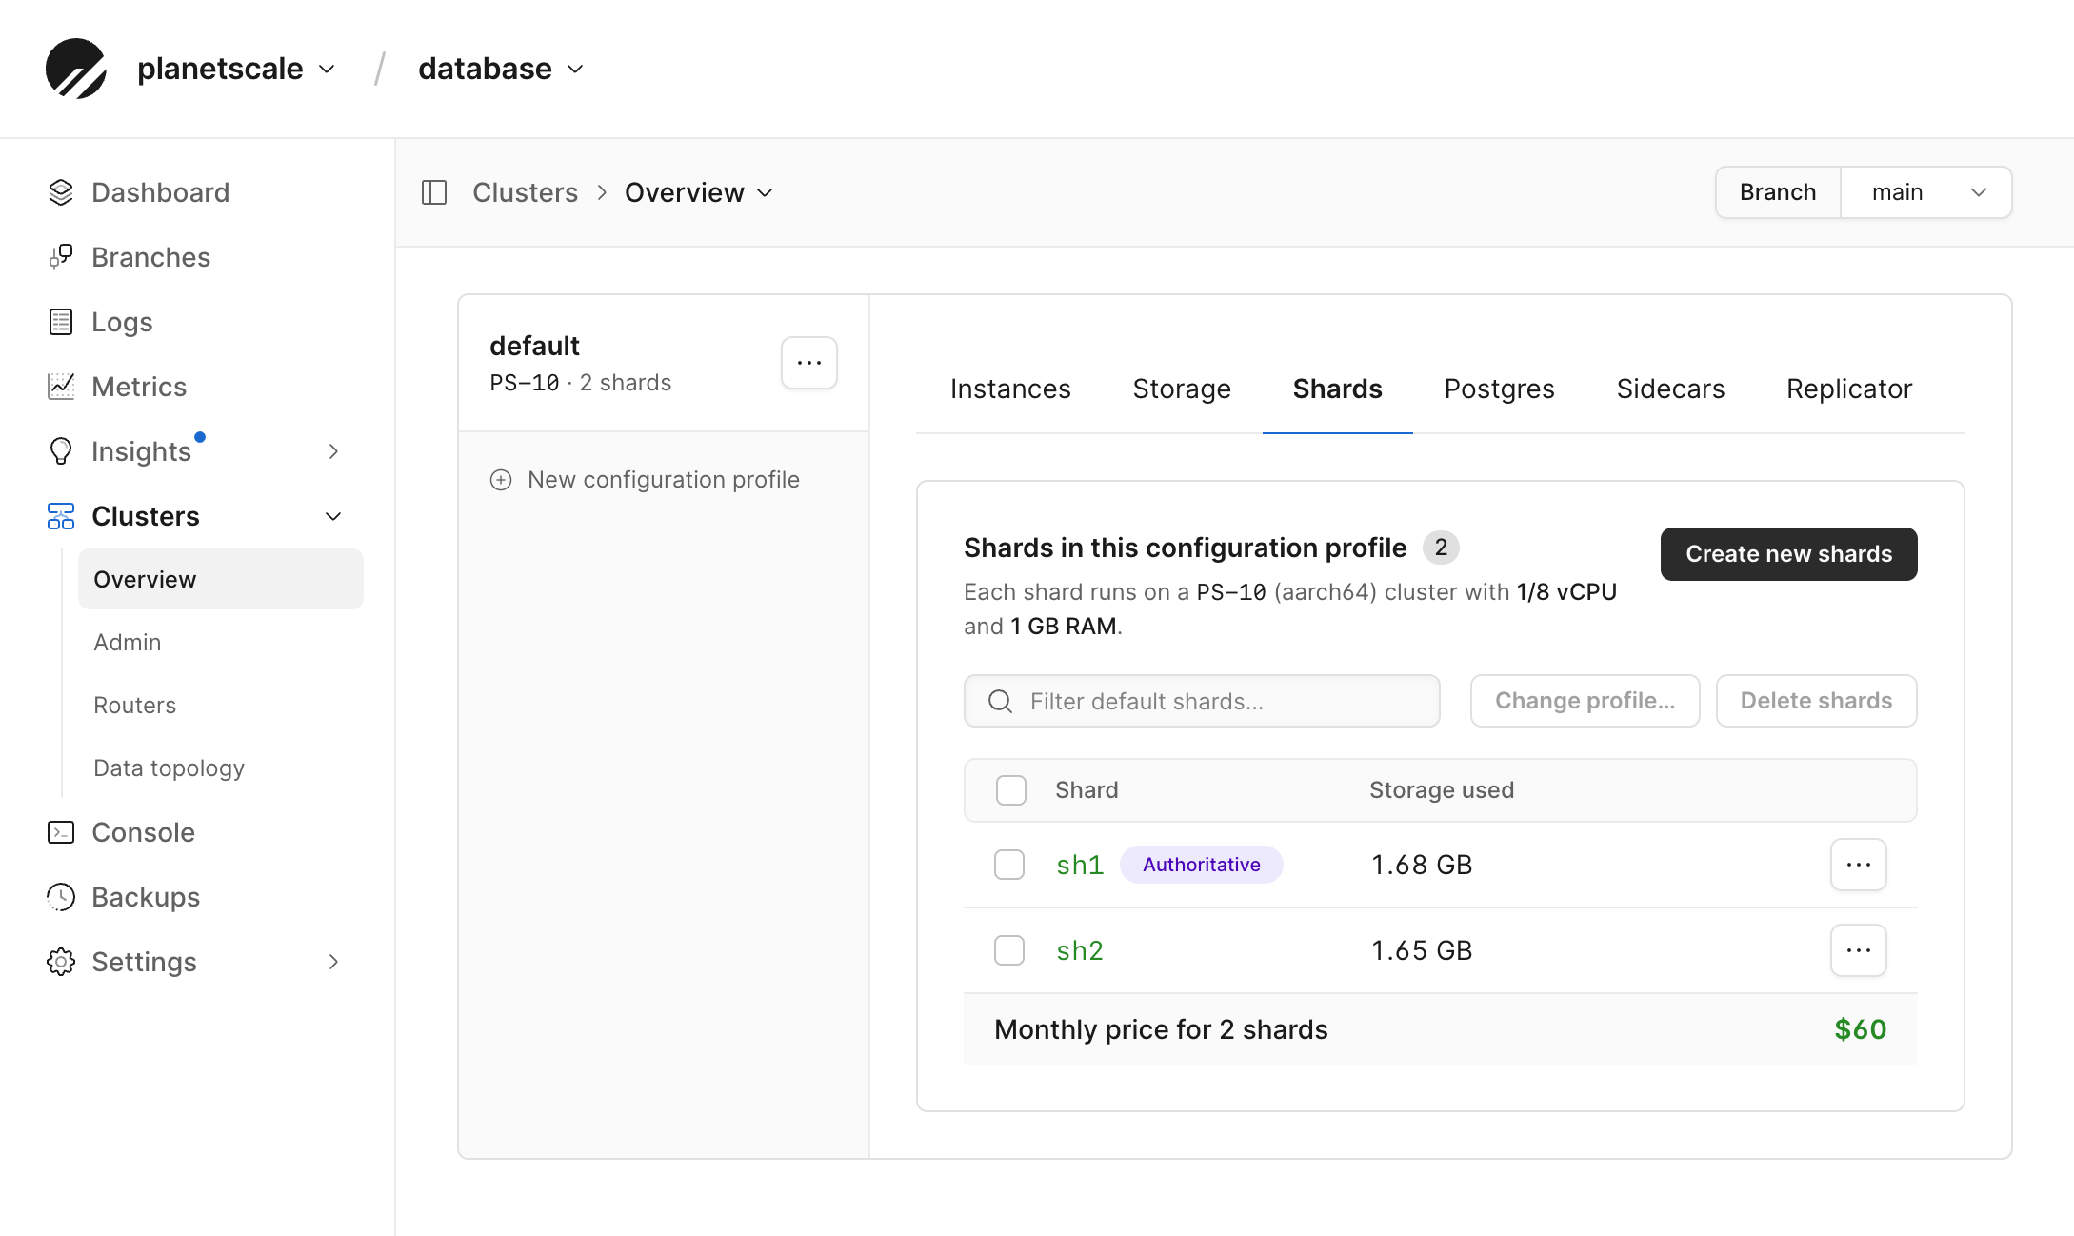
Task: Switch to the Sidecars tab
Action: (1670, 389)
